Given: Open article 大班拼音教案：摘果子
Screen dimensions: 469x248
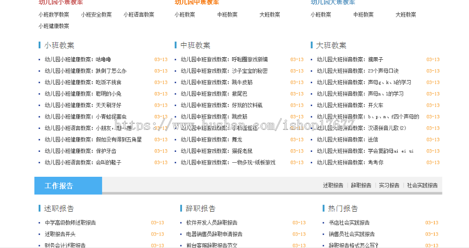Looking at the screenshot, I should [x=350, y=59].
